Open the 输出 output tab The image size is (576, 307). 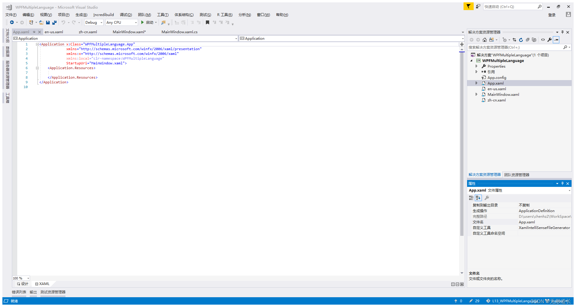33,292
